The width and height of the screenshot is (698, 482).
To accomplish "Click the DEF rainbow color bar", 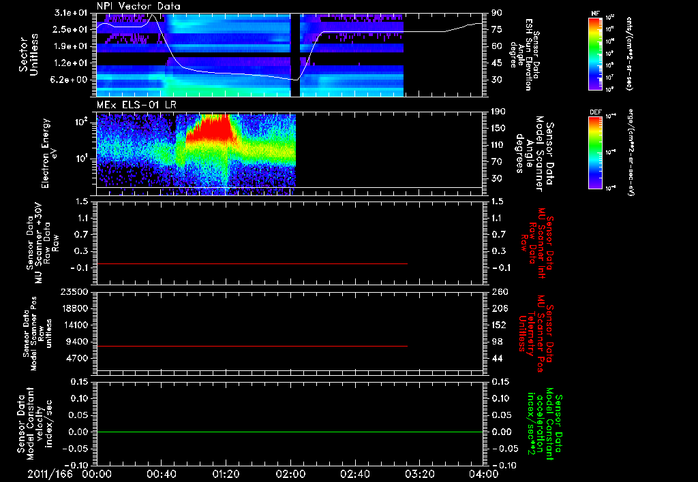I will (x=596, y=152).
